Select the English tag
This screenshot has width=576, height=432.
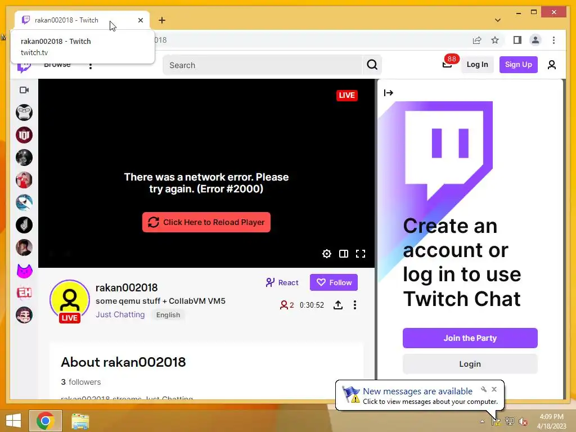click(168, 315)
